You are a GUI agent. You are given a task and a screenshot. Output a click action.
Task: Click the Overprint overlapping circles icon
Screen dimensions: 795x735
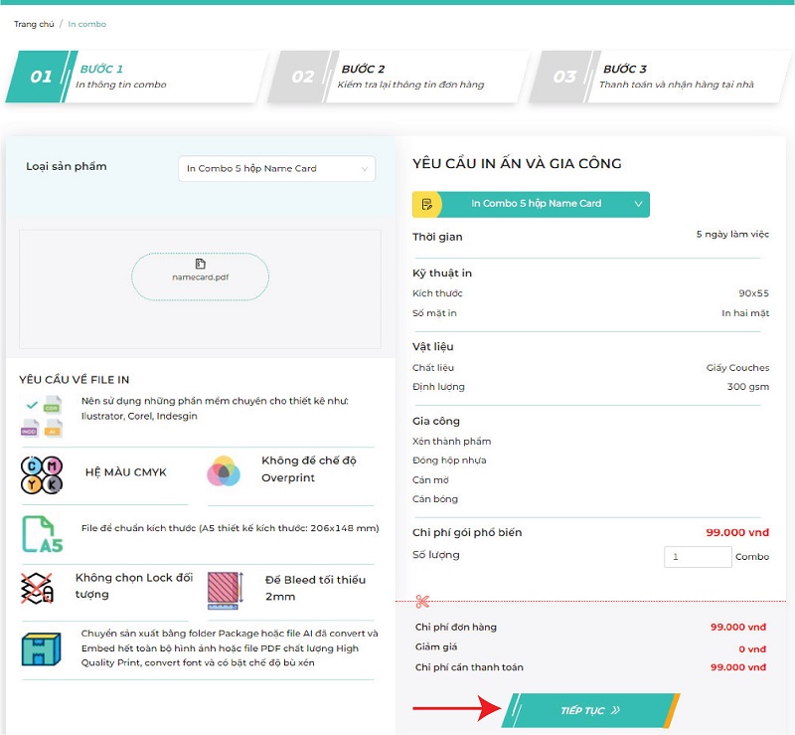(x=224, y=471)
